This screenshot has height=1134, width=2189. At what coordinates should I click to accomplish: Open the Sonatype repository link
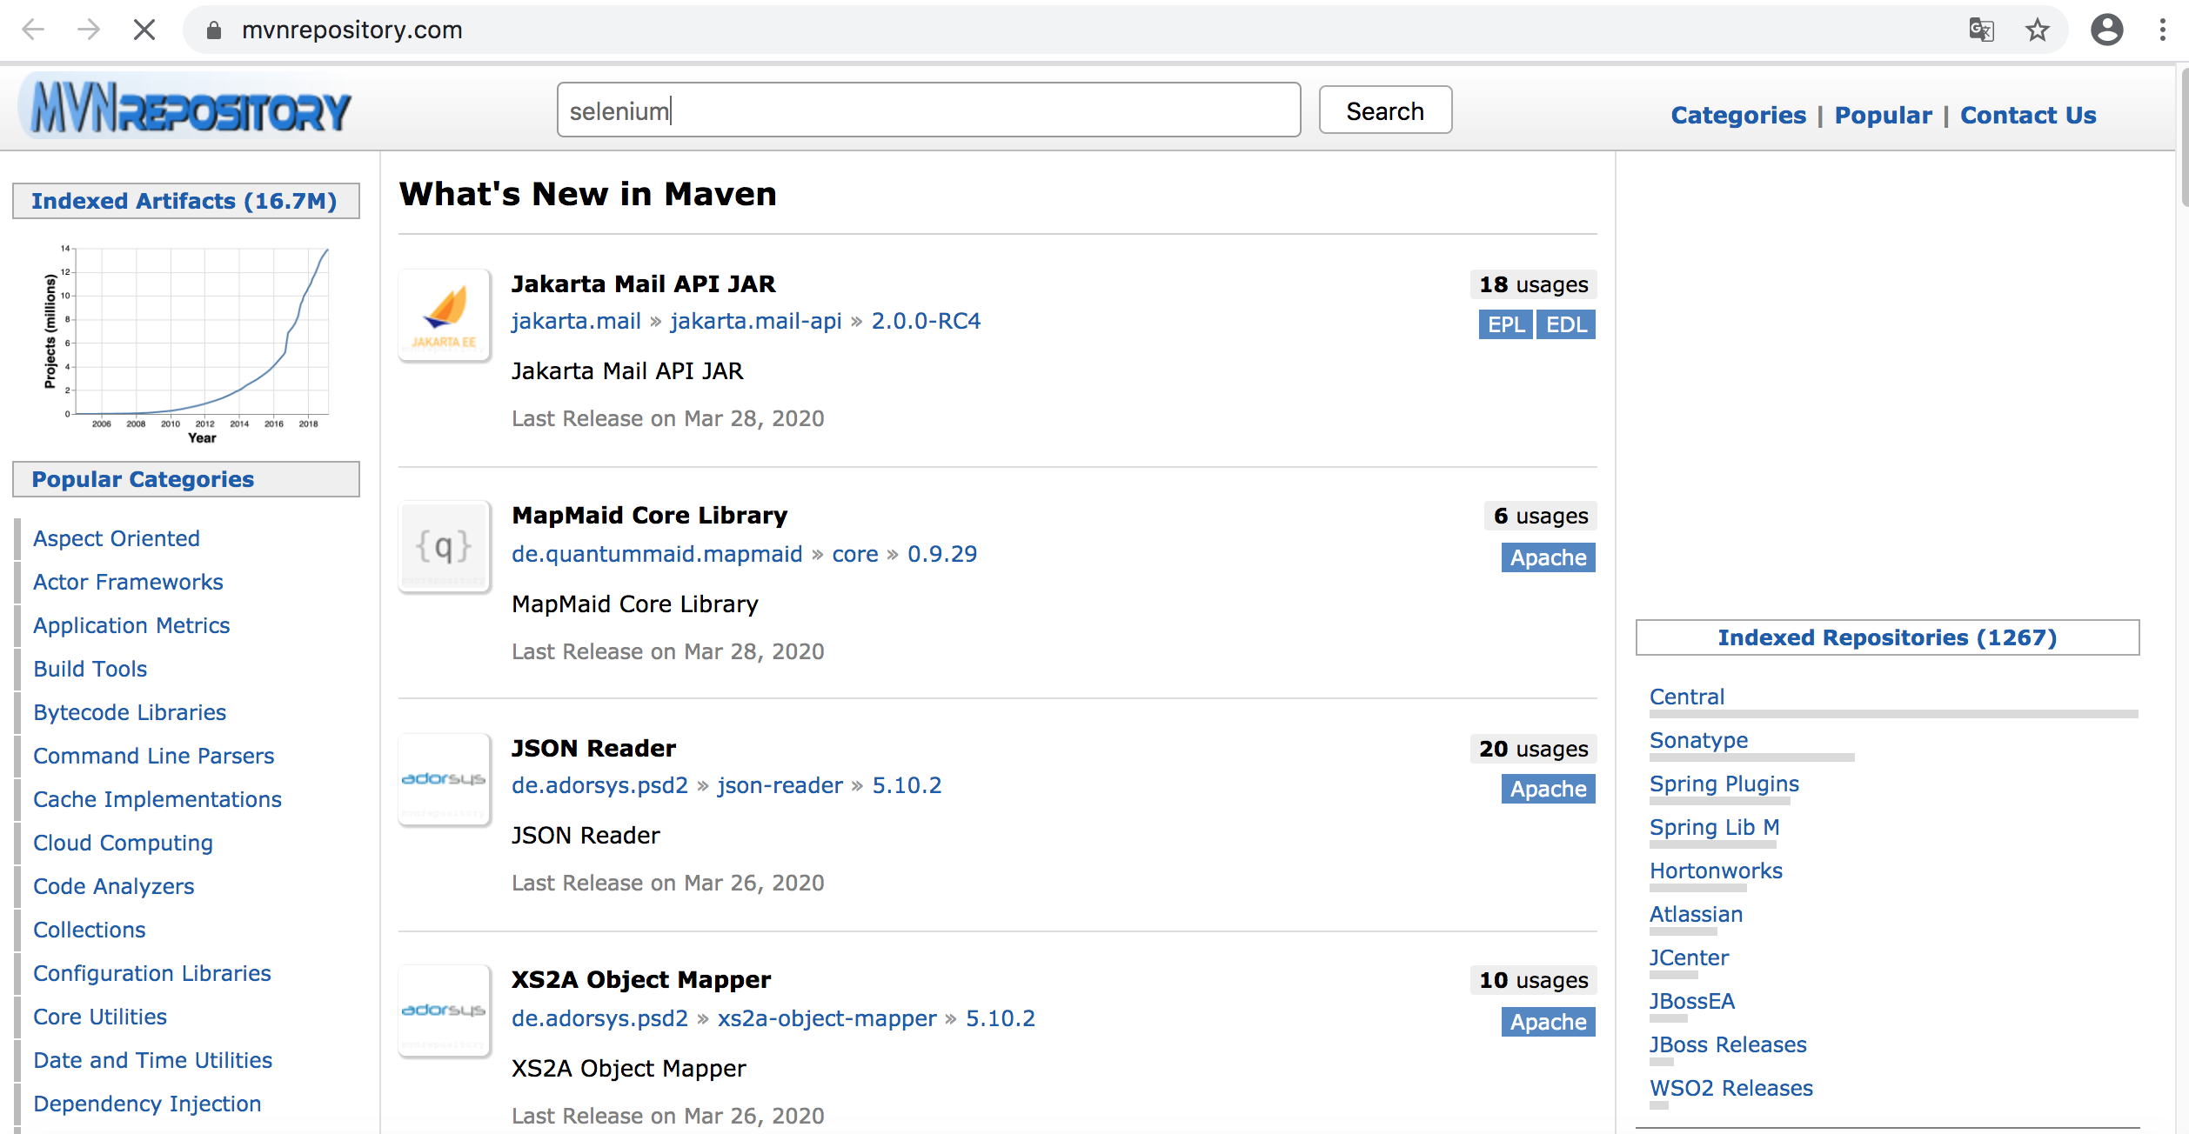click(x=1698, y=740)
